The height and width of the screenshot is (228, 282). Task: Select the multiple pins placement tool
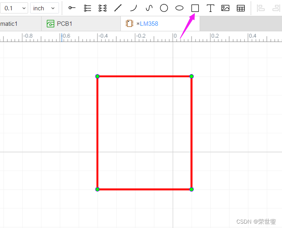pyautogui.click(x=88, y=8)
